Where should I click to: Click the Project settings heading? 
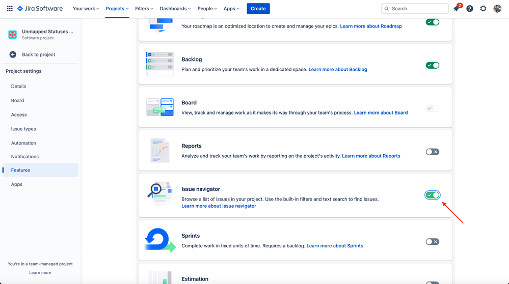24,71
